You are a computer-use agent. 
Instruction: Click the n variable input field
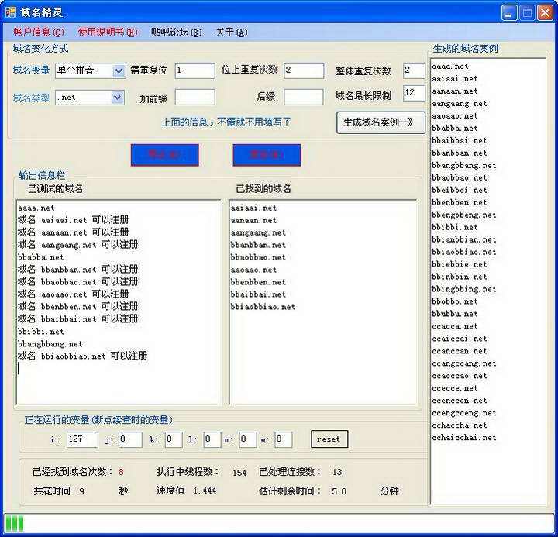pyautogui.click(x=284, y=439)
